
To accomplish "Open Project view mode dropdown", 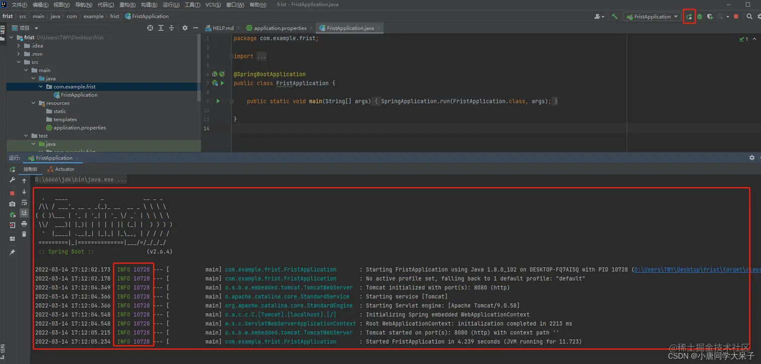I will click(36, 28).
